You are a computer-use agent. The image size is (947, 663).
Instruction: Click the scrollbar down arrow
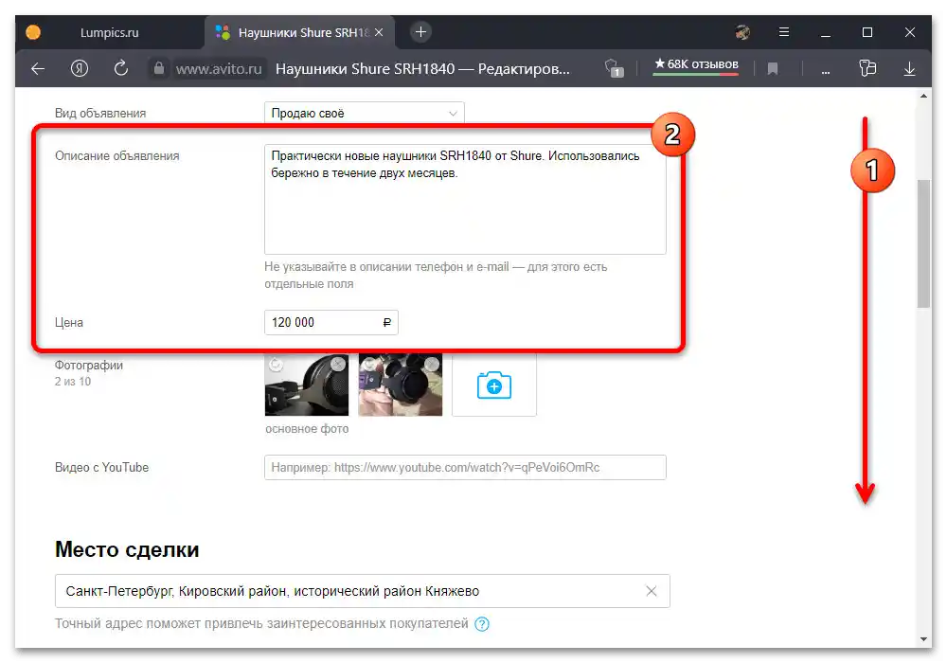click(923, 638)
